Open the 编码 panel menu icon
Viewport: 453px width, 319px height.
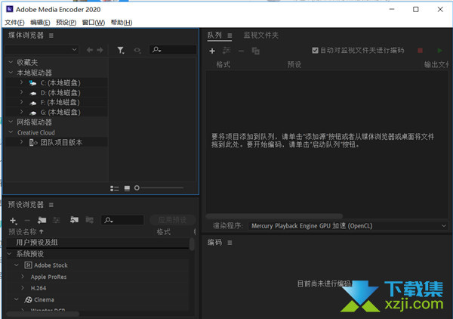(x=230, y=243)
